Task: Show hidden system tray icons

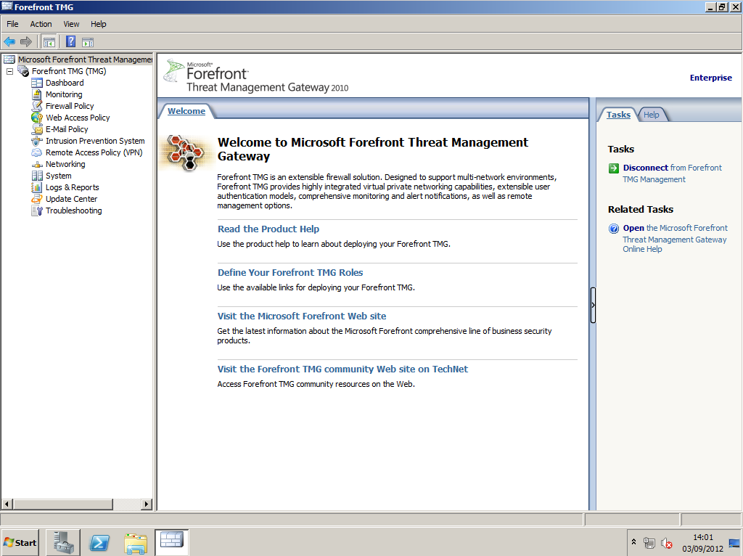Action: (x=633, y=542)
